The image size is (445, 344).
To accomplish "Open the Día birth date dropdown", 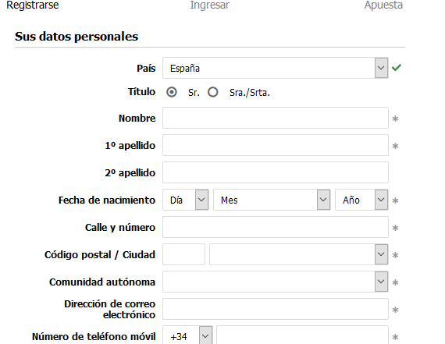I will tap(186, 200).
